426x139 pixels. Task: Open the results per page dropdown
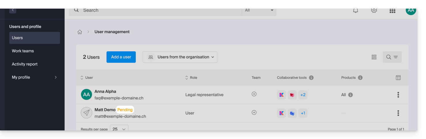point(119,129)
